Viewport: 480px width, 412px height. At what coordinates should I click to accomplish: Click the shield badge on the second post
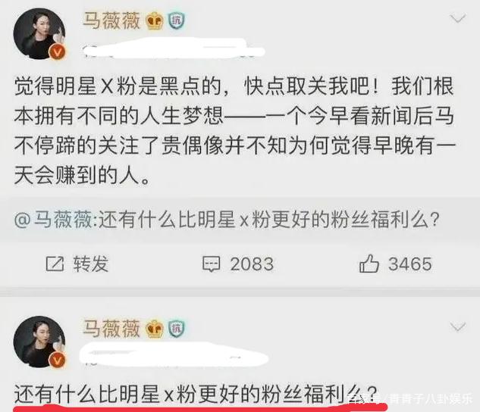177,329
